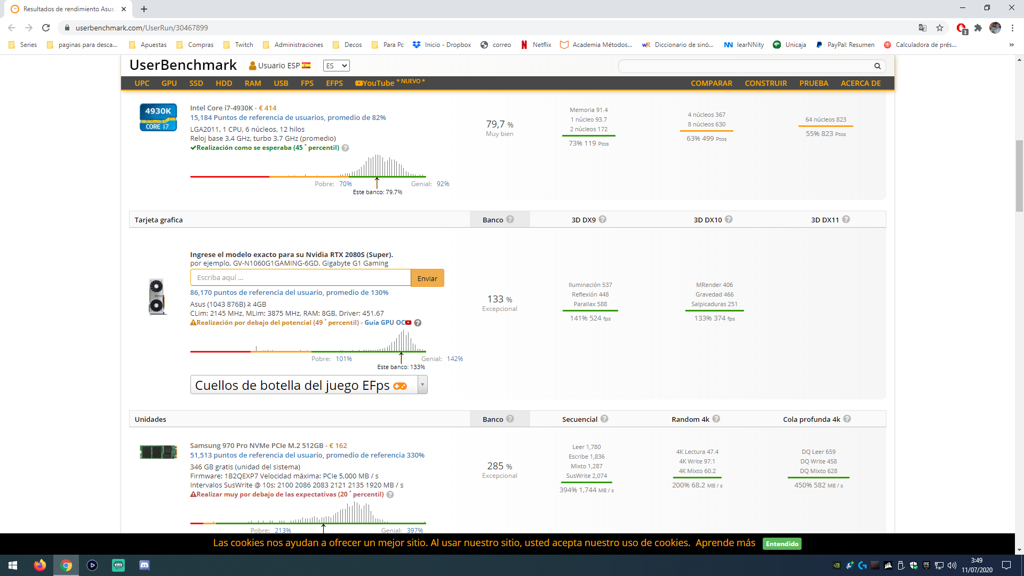Open the ES language dropdown
Screen dimensions: 1024x576
tap(336, 66)
